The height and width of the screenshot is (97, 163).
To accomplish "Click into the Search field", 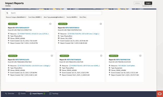I will point(54,13).
